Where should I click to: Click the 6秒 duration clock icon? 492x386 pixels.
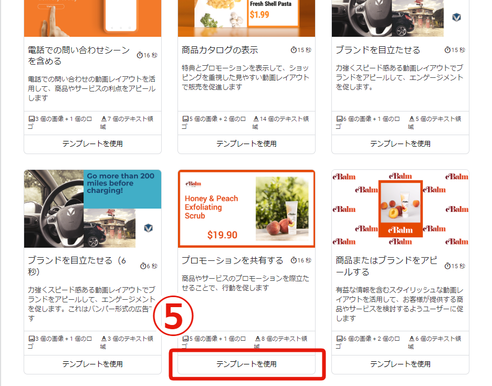(143, 266)
